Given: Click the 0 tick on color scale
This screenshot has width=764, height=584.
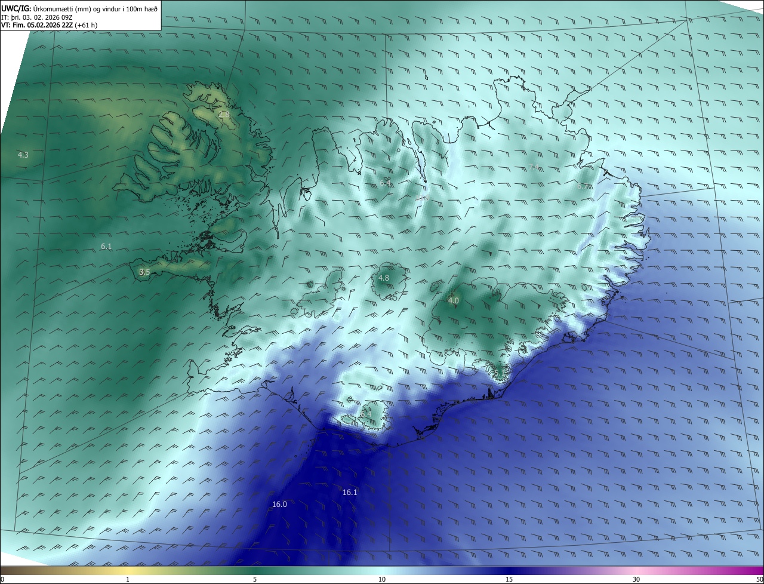Looking at the screenshot, I should pos(2,579).
